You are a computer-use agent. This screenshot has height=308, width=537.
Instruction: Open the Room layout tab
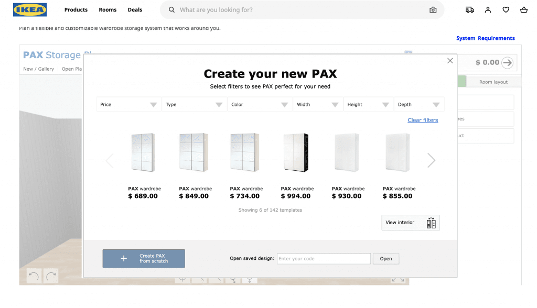pos(493,82)
